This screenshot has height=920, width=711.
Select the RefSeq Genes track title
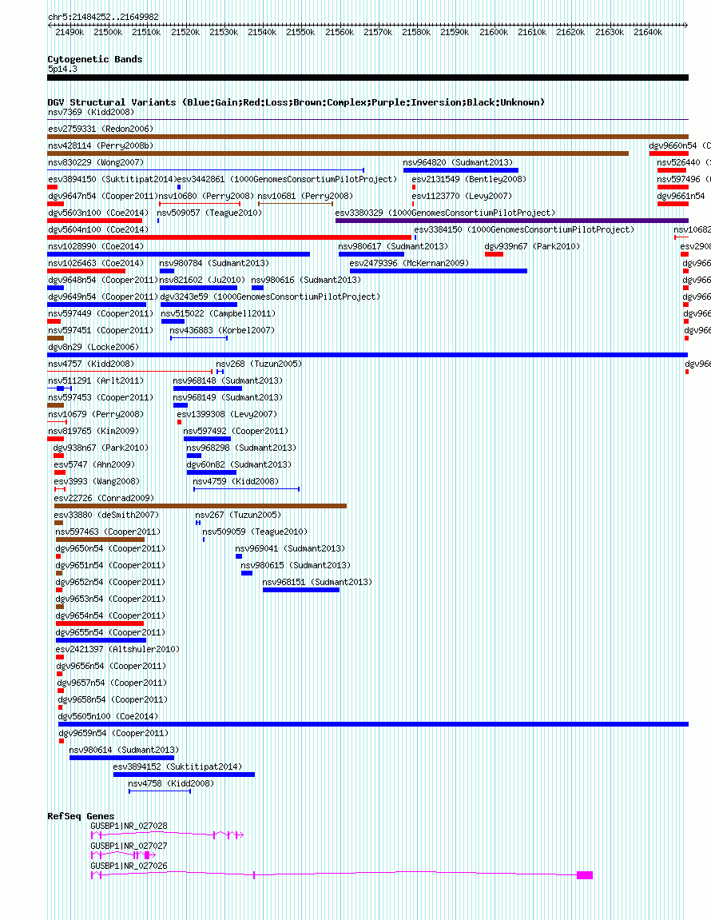(x=81, y=816)
